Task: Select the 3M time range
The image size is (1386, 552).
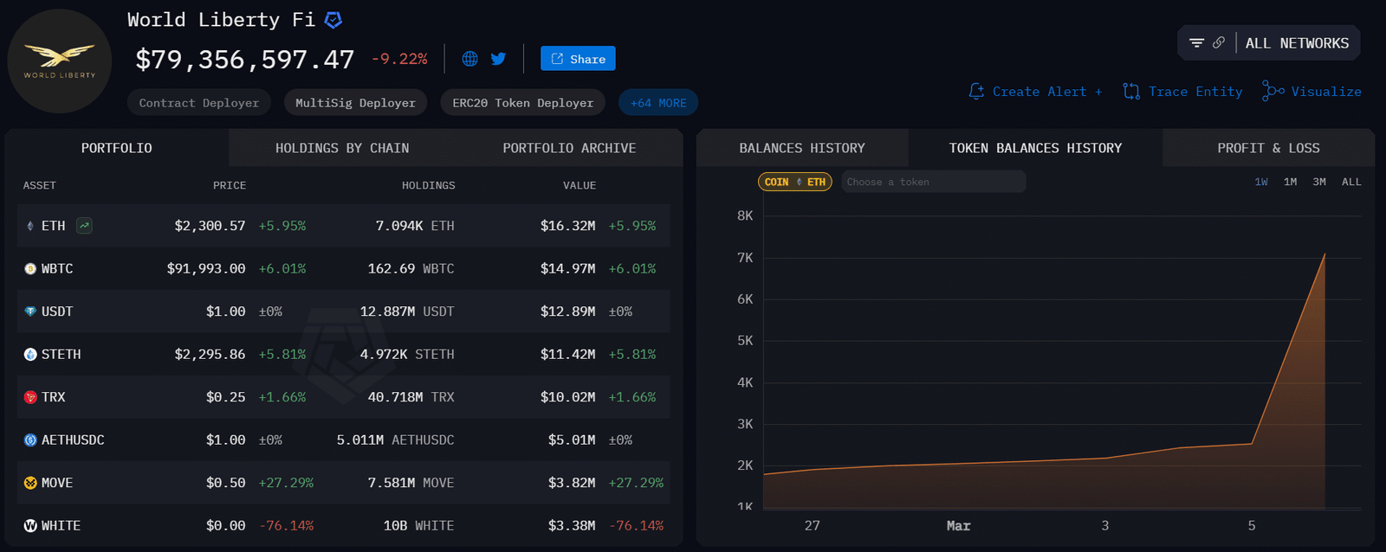Action: click(1319, 182)
